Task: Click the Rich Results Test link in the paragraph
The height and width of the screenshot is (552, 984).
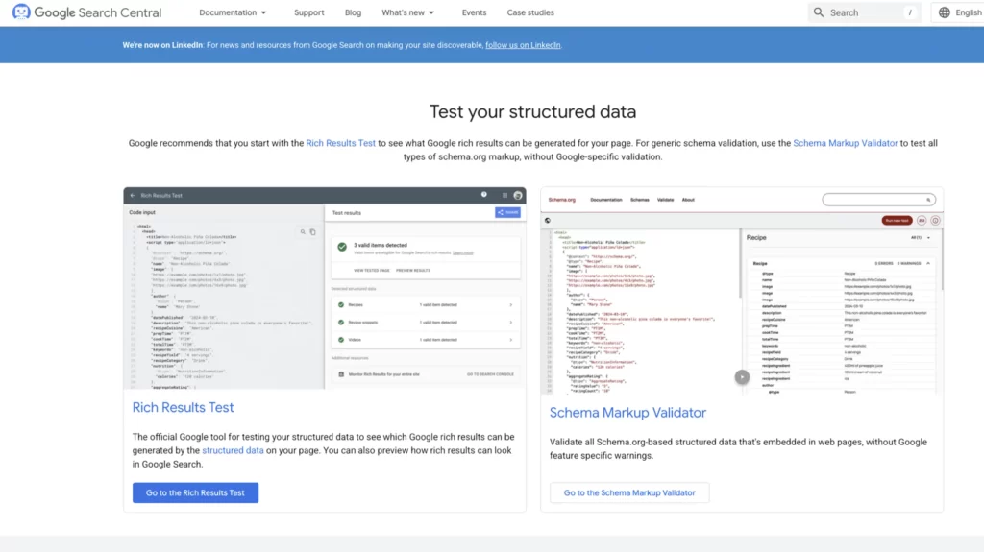Action: [x=341, y=143]
